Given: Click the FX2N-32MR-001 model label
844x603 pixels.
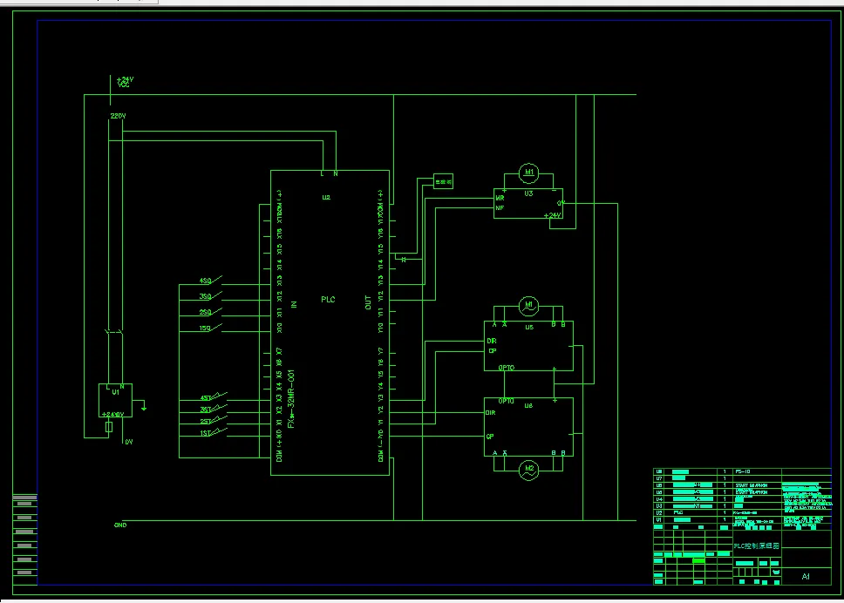Looking at the screenshot, I should click(x=291, y=398).
